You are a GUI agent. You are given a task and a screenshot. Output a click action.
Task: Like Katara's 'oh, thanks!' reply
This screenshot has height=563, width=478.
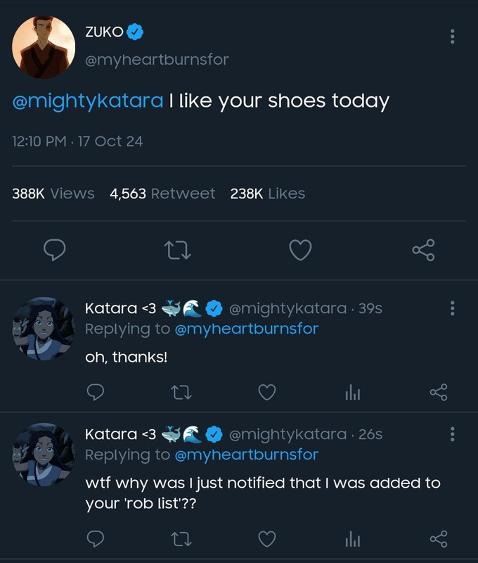point(266,392)
